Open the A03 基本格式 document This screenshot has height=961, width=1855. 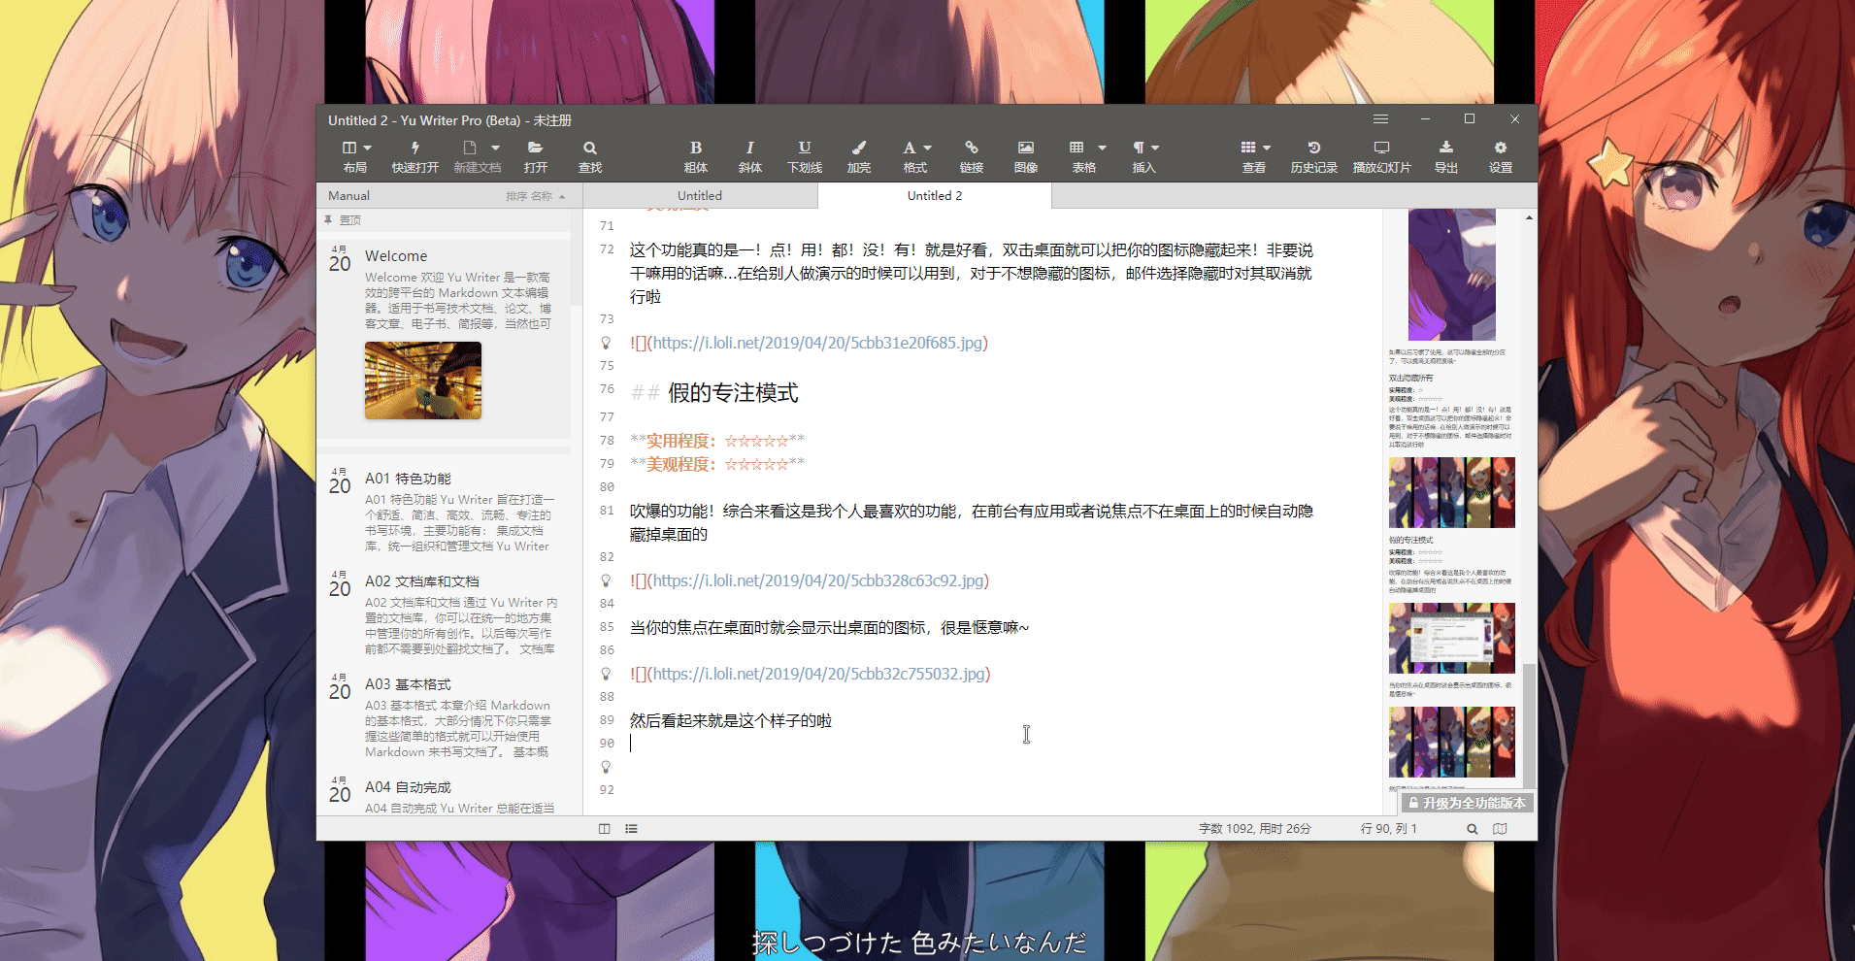pyautogui.click(x=445, y=717)
